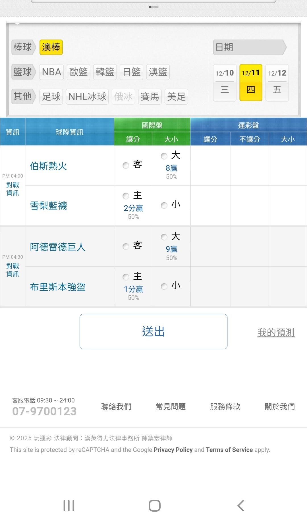
Task: Select home radio for 雪梨藍襪
Action: [126, 196]
